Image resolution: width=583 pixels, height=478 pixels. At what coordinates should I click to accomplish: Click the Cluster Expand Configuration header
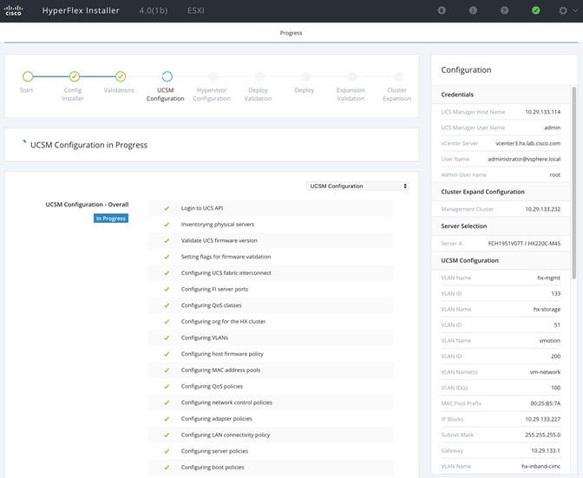[501, 192]
